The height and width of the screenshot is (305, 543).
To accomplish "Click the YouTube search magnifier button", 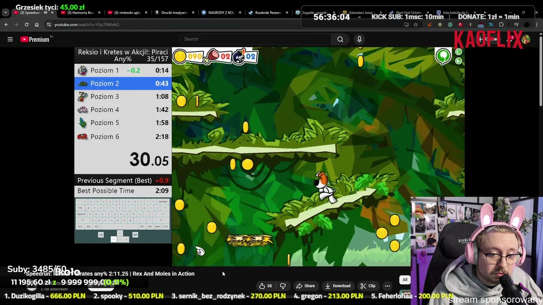I will click(x=340, y=39).
